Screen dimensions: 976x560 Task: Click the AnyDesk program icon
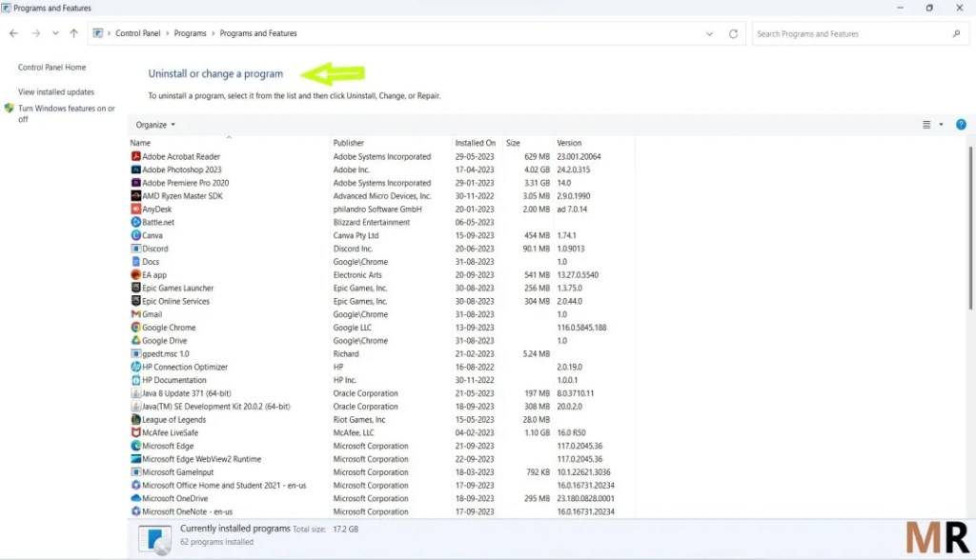pyautogui.click(x=135, y=210)
